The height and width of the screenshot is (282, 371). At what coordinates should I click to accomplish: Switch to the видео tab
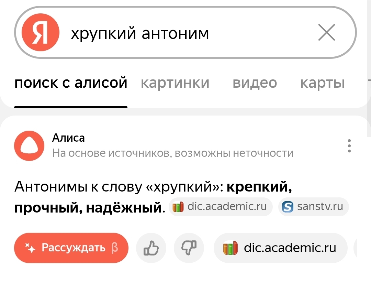[x=255, y=83]
